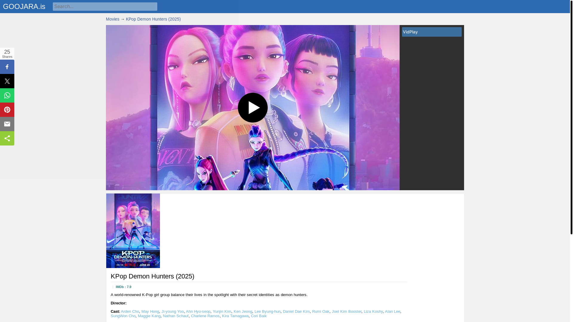Open cast member May Hong
This screenshot has width=573, height=322.
pyautogui.click(x=150, y=312)
